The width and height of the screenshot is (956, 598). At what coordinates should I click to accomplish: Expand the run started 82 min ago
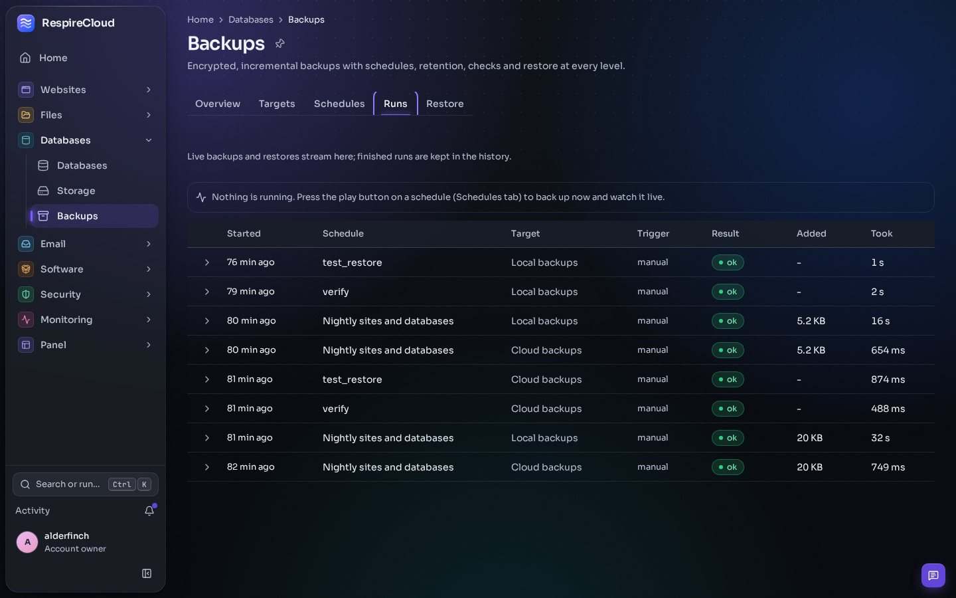tap(207, 467)
